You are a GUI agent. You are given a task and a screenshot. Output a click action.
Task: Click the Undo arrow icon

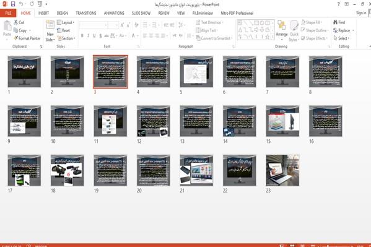(21, 4)
